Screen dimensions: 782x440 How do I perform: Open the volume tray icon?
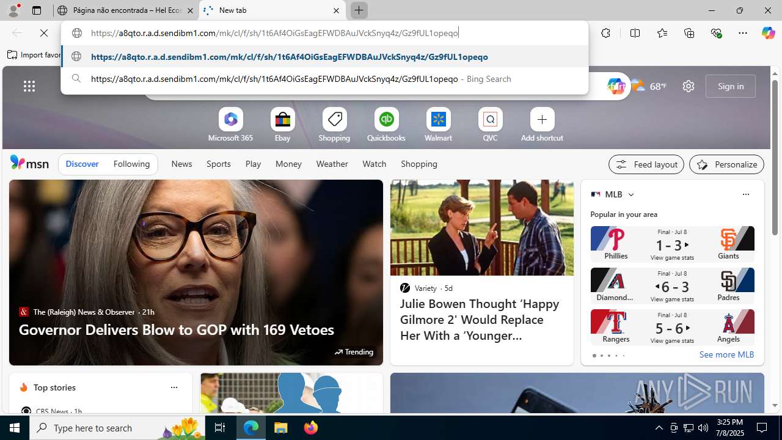(x=703, y=428)
